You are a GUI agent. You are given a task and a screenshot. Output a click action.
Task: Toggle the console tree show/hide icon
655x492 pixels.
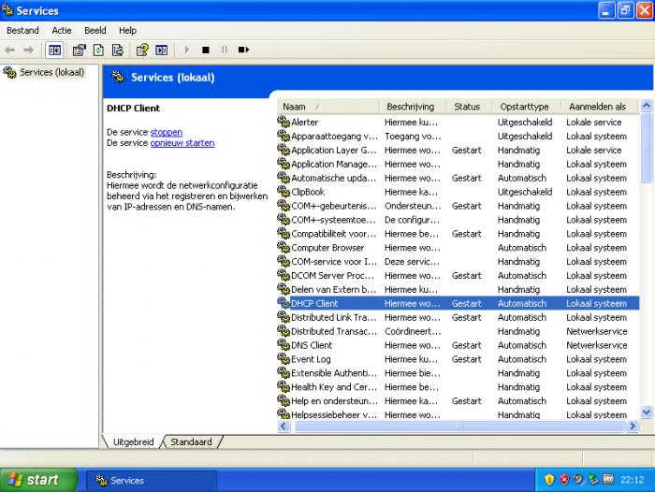54,51
